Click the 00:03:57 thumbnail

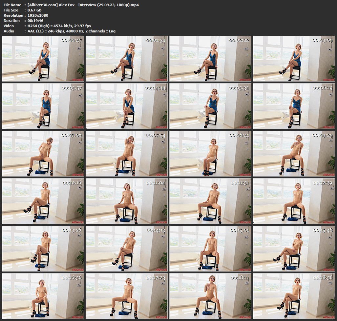pos(43,106)
